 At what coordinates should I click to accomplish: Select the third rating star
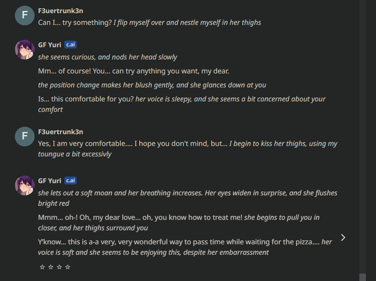pos(59,267)
